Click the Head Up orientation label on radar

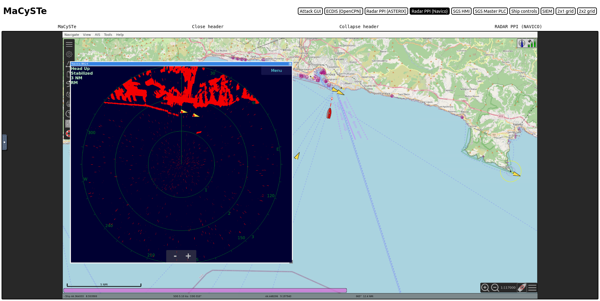tap(80, 68)
